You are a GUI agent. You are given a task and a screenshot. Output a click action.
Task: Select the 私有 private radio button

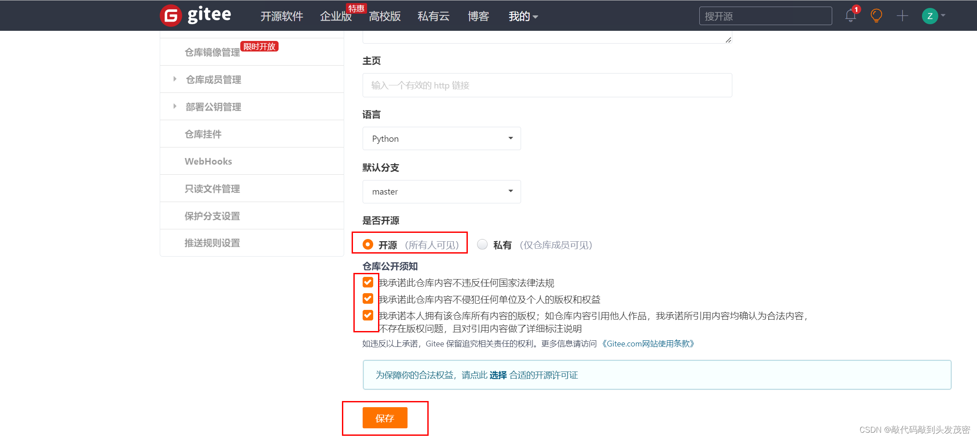[x=482, y=244]
